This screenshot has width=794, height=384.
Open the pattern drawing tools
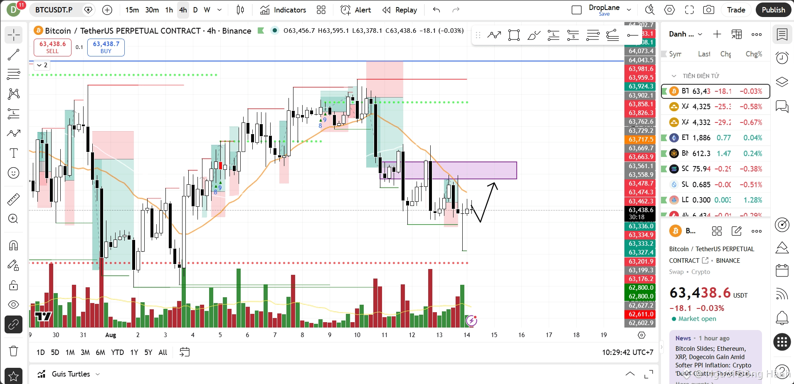point(13,94)
